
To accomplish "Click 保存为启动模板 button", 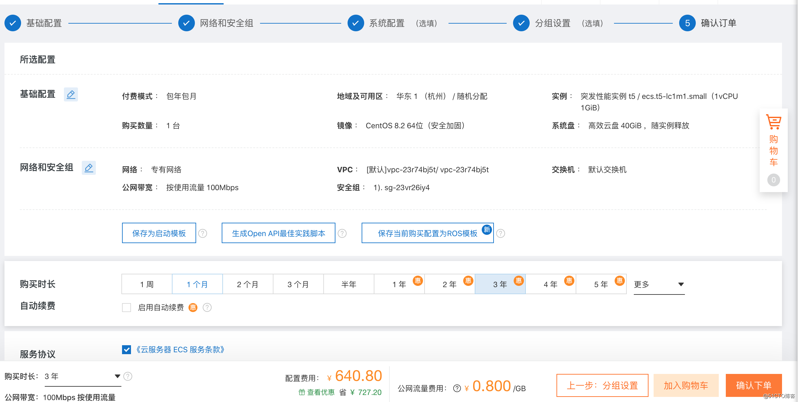I will [x=159, y=233].
